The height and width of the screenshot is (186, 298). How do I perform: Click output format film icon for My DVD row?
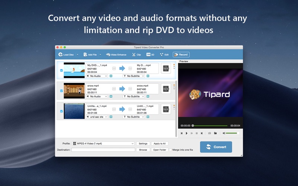tap(166, 68)
